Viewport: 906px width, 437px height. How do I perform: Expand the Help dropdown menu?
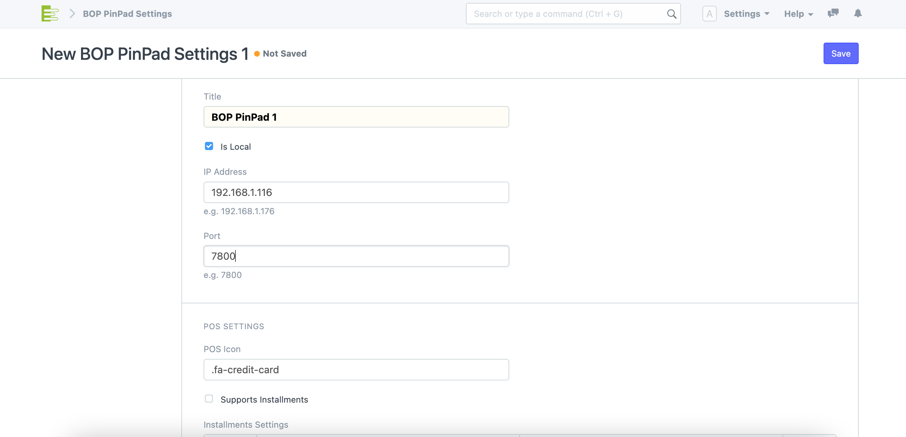click(x=798, y=14)
